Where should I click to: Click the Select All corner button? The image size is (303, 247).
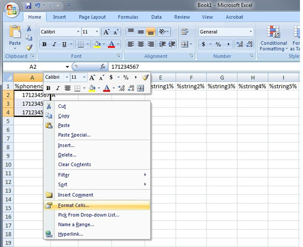click(8, 77)
